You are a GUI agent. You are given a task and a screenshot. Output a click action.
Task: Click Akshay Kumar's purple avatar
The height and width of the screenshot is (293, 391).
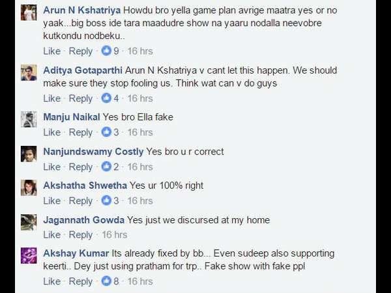pos(29,255)
